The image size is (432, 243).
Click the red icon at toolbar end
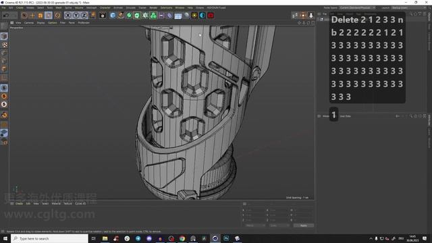211,16
